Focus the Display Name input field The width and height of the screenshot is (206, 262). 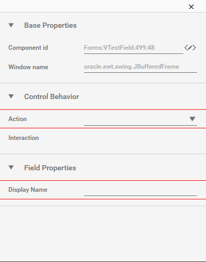click(x=140, y=190)
